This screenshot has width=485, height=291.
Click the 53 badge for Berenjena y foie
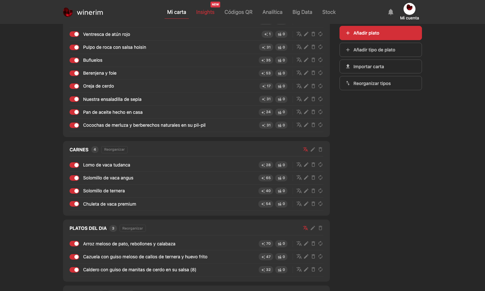click(266, 73)
